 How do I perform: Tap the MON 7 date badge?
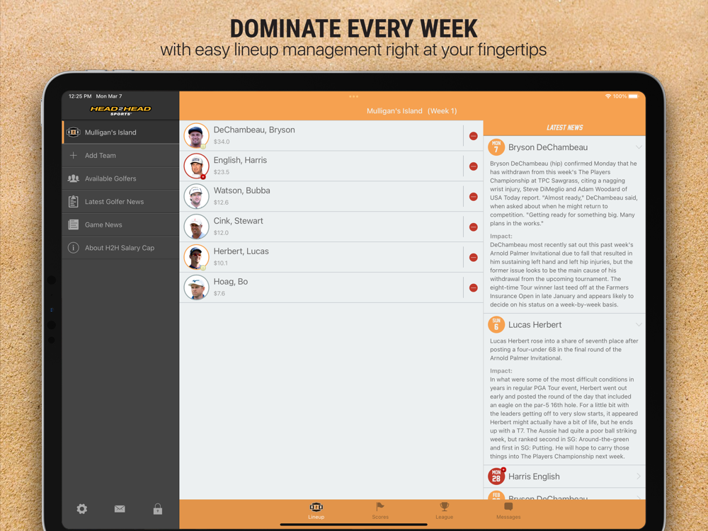496,147
